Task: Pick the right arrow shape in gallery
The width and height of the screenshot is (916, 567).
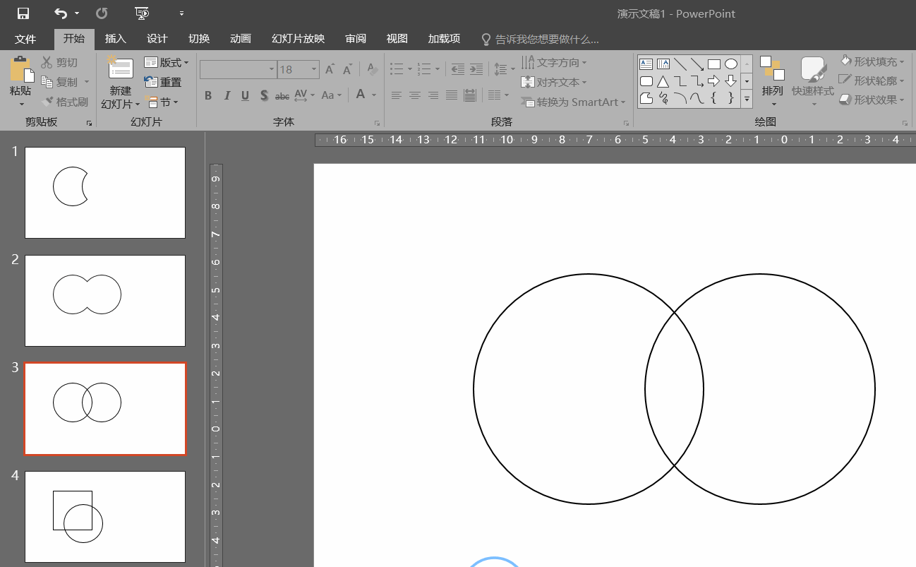Action: pos(714,81)
